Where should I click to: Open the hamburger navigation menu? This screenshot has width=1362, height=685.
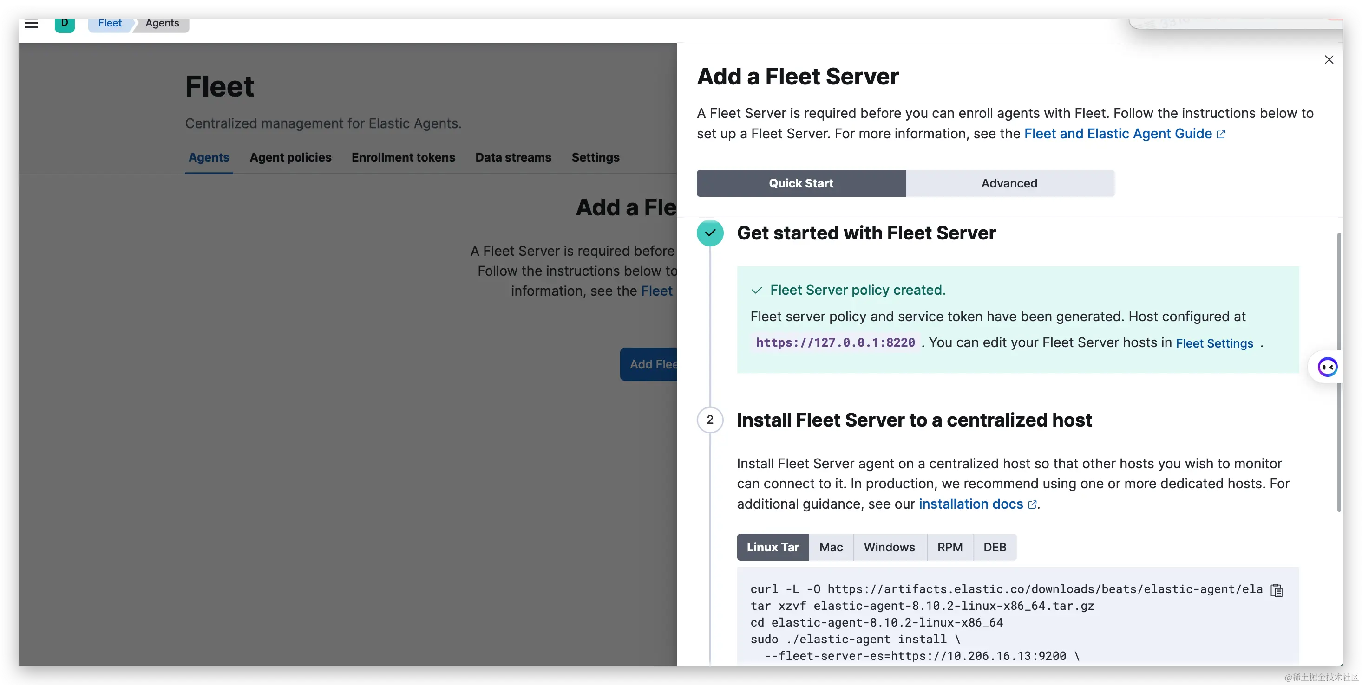pyautogui.click(x=31, y=23)
